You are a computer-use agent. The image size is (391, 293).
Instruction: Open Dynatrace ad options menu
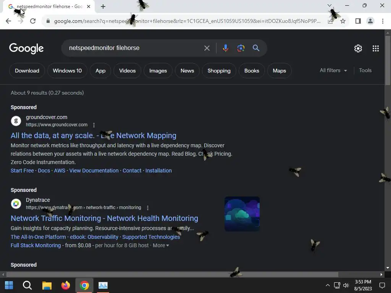[148, 208]
